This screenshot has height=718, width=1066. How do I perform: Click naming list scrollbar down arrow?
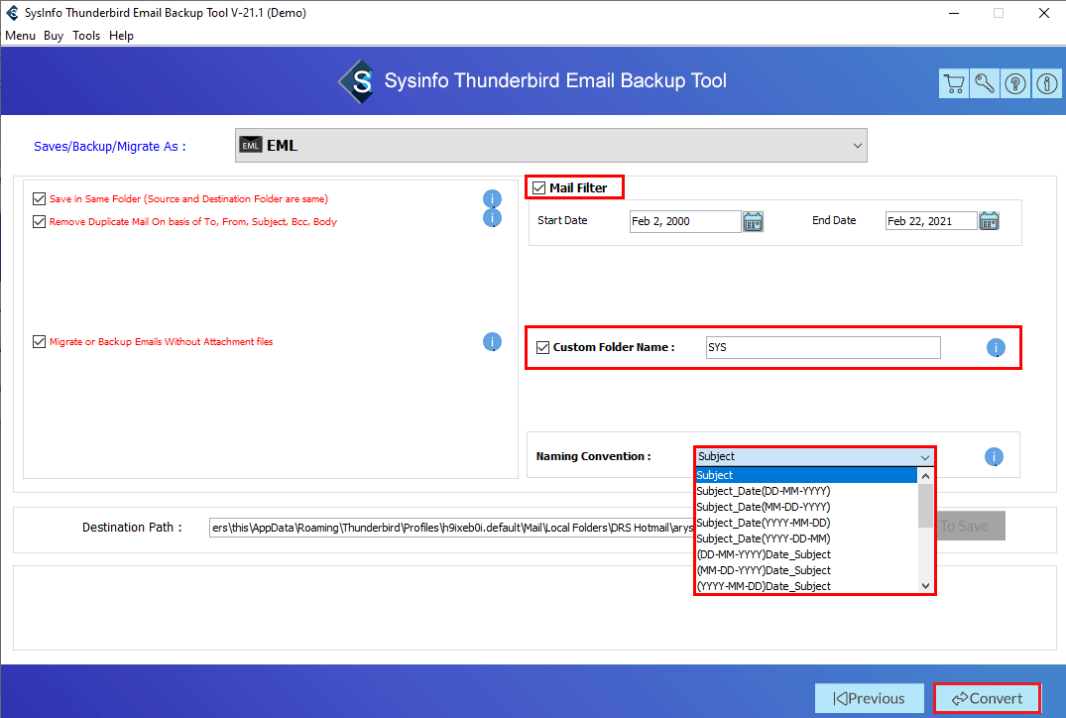pyautogui.click(x=925, y=586)
